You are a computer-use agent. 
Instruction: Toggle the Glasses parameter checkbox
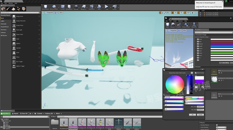(198, 44)
